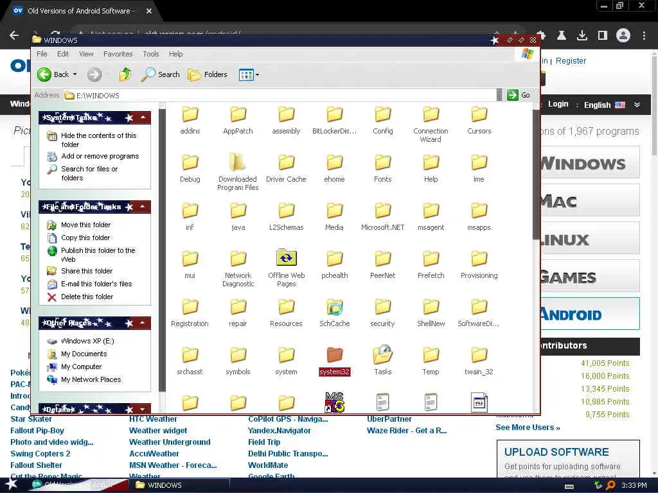Open Windows XP (E:) in Other Places
658x493 pixels.
87,342
